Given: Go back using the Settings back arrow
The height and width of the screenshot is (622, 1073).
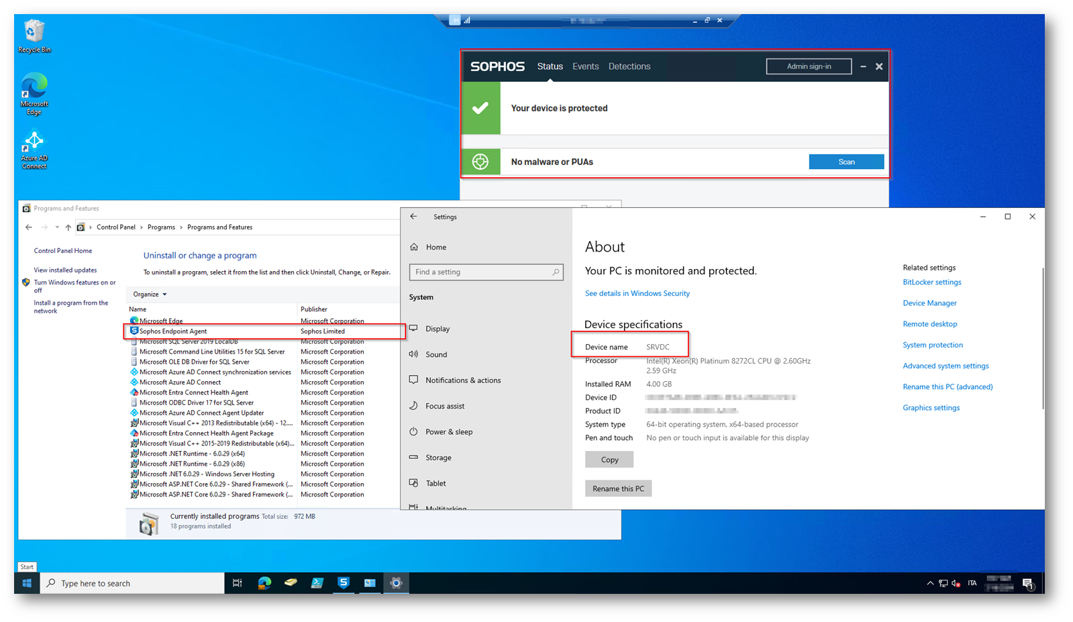Looking at the screenshot, I should pyautogui.click(x=413, y=217).
